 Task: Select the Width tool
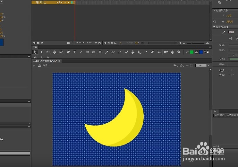(x=159, y=52)
